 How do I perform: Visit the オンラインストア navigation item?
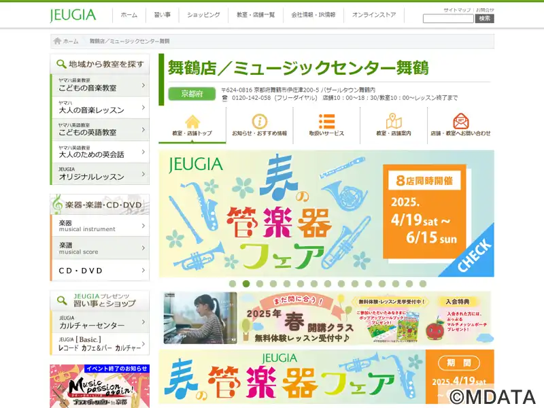(374, 15)
